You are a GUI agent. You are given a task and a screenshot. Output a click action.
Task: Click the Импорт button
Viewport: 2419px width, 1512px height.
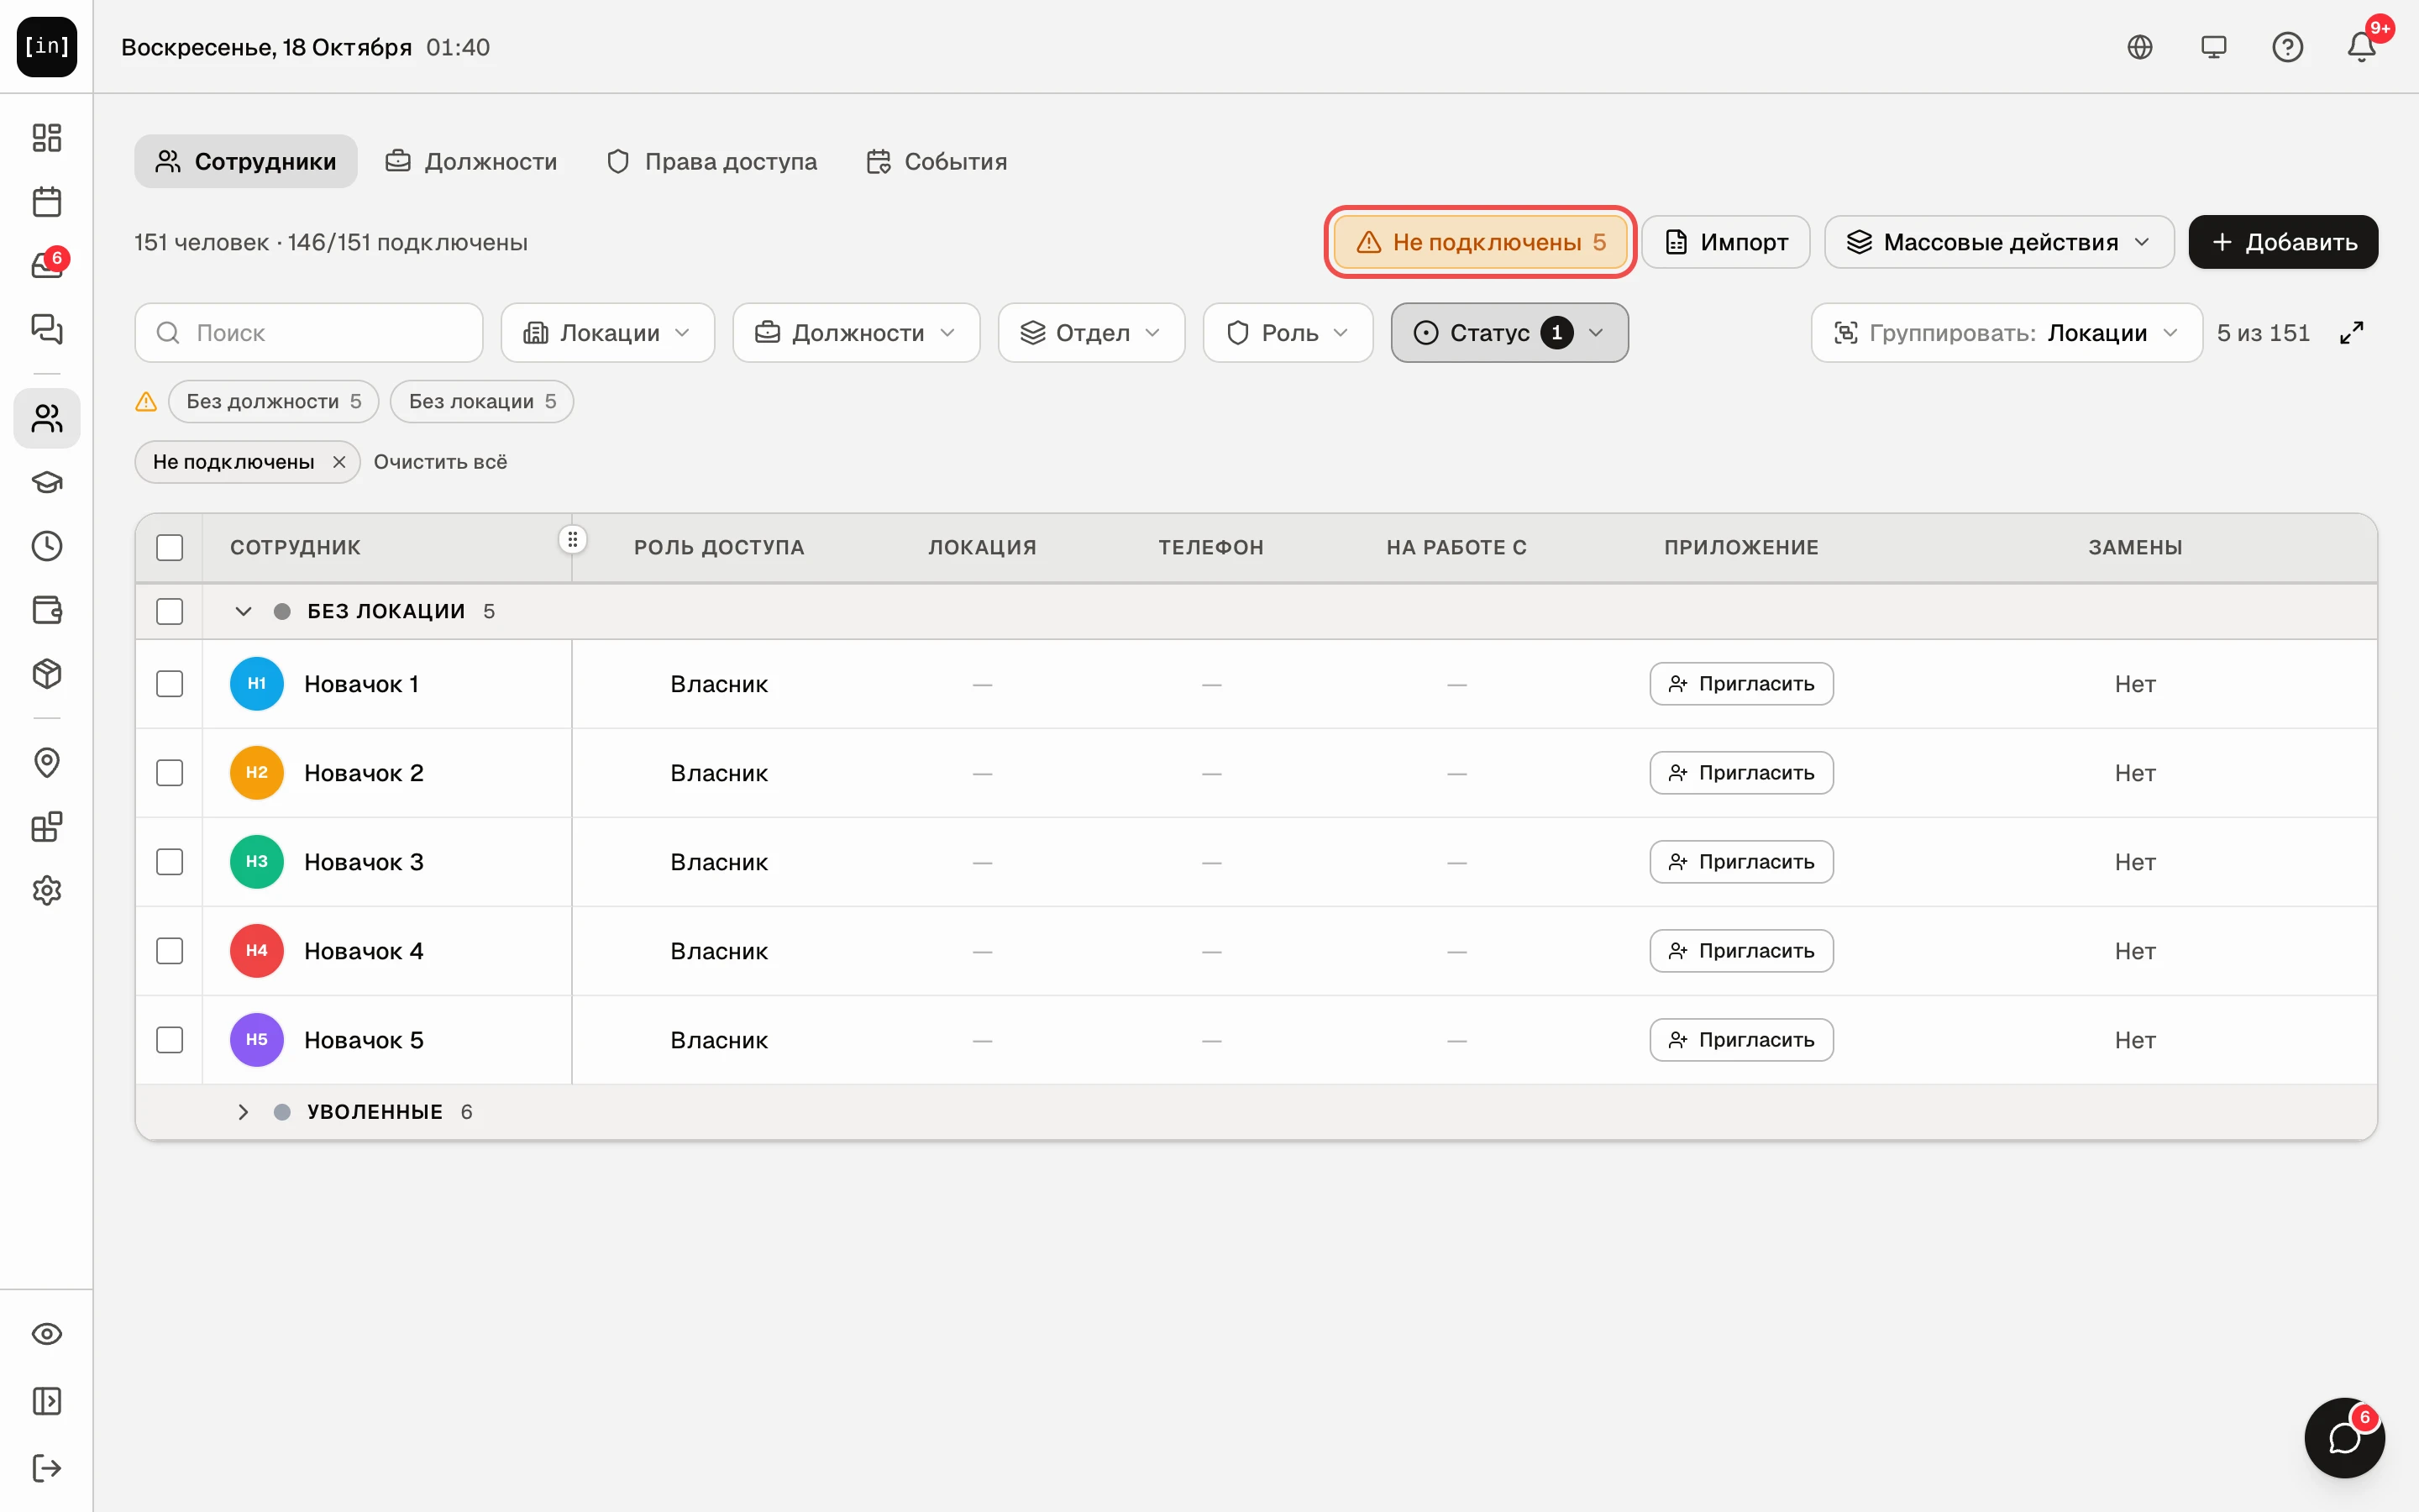(x=1726, y=242)
